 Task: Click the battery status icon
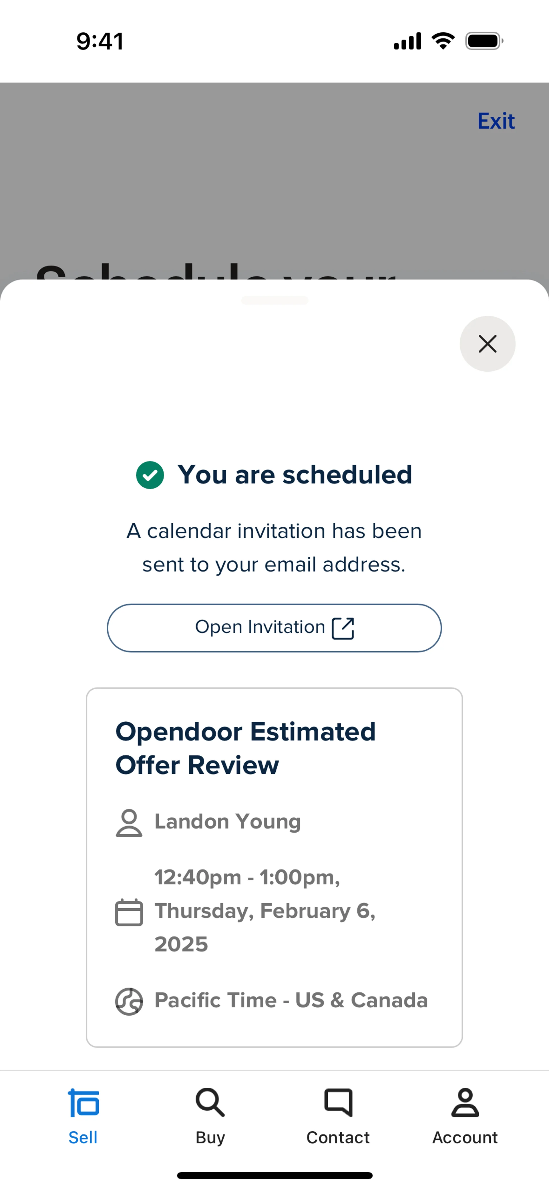coord(484,41)
